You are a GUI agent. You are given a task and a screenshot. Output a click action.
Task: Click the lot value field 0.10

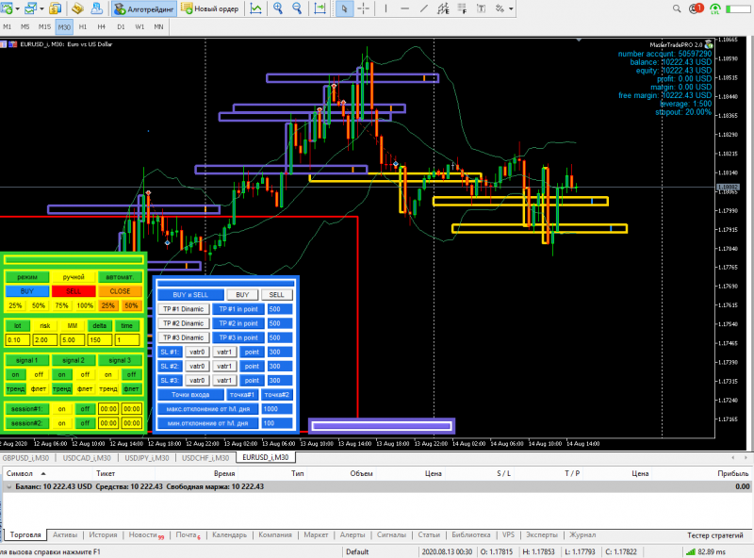click(x=18, y=340)
